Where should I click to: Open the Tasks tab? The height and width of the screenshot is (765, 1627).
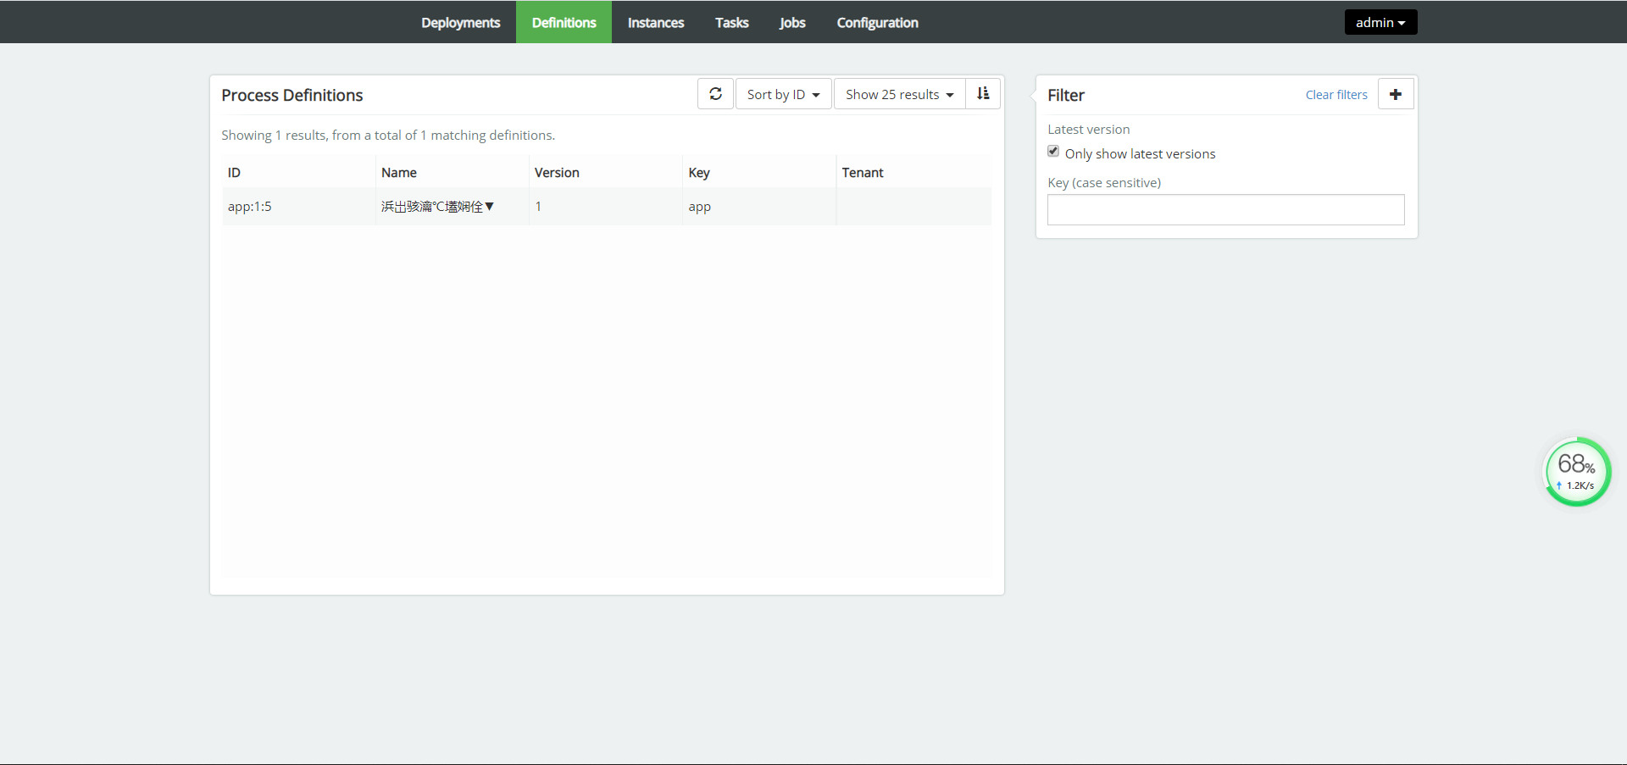pyautogui.click(x=732, y=22)
